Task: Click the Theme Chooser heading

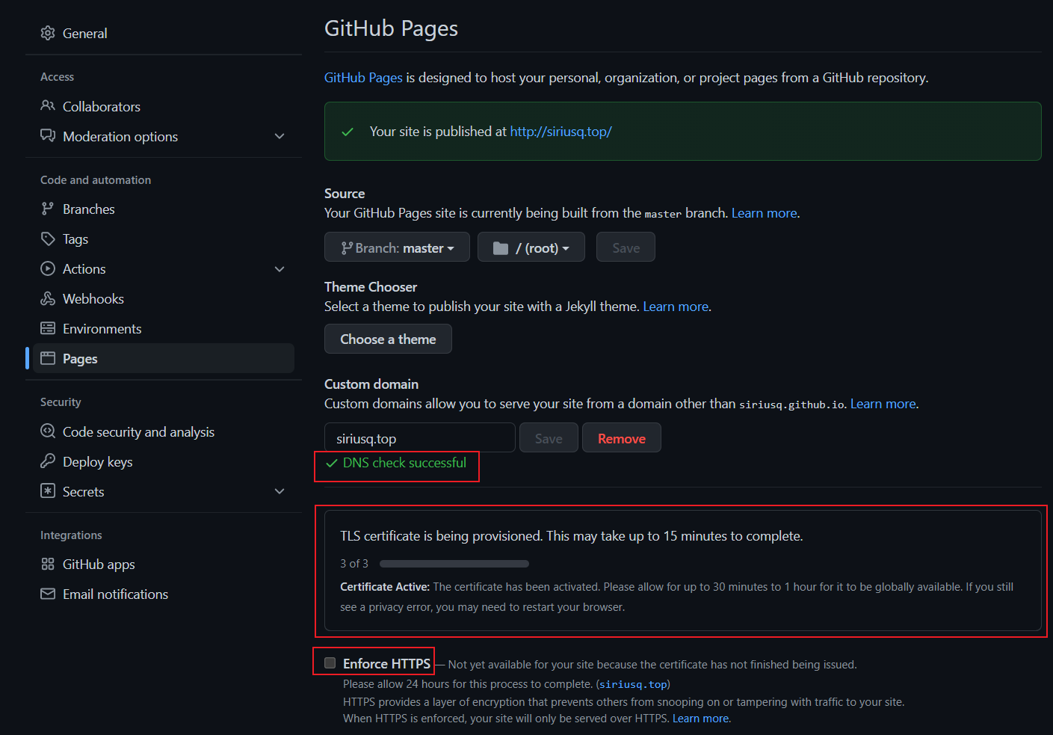Action: (x=371, y=287)
